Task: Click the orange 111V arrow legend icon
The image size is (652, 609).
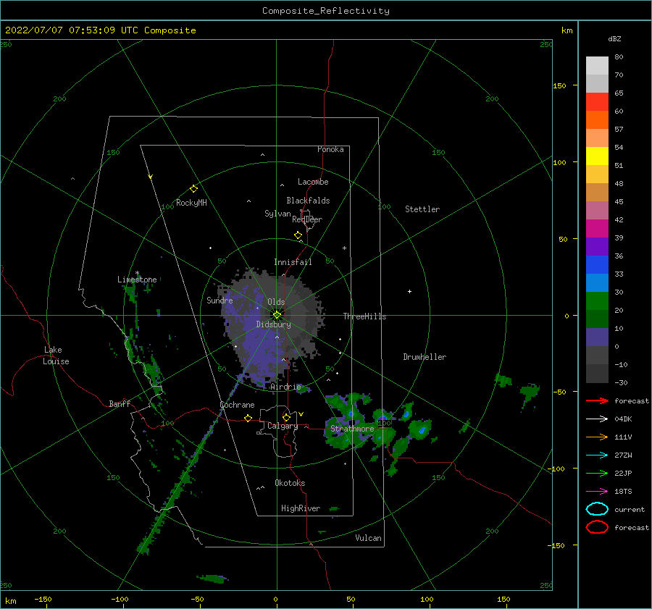Action: click(597, 437)
